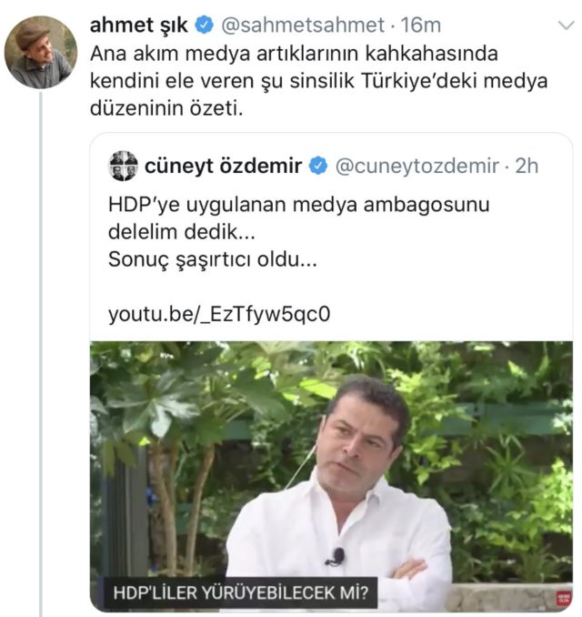Image resolution: width=582 pixels, height=617 pixels.
Task: Click the verified badge beside cüneyt özdemir
Action: [x=318, y=166]
